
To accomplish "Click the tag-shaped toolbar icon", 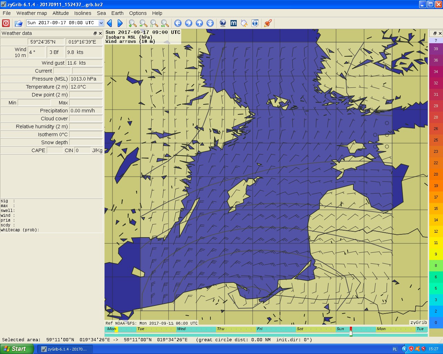I will pos(244,23).
